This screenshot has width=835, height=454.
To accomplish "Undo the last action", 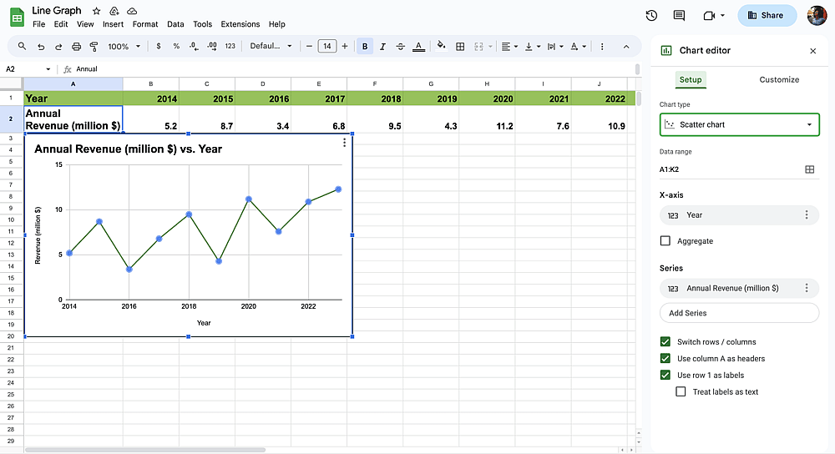I will (40, 46).
